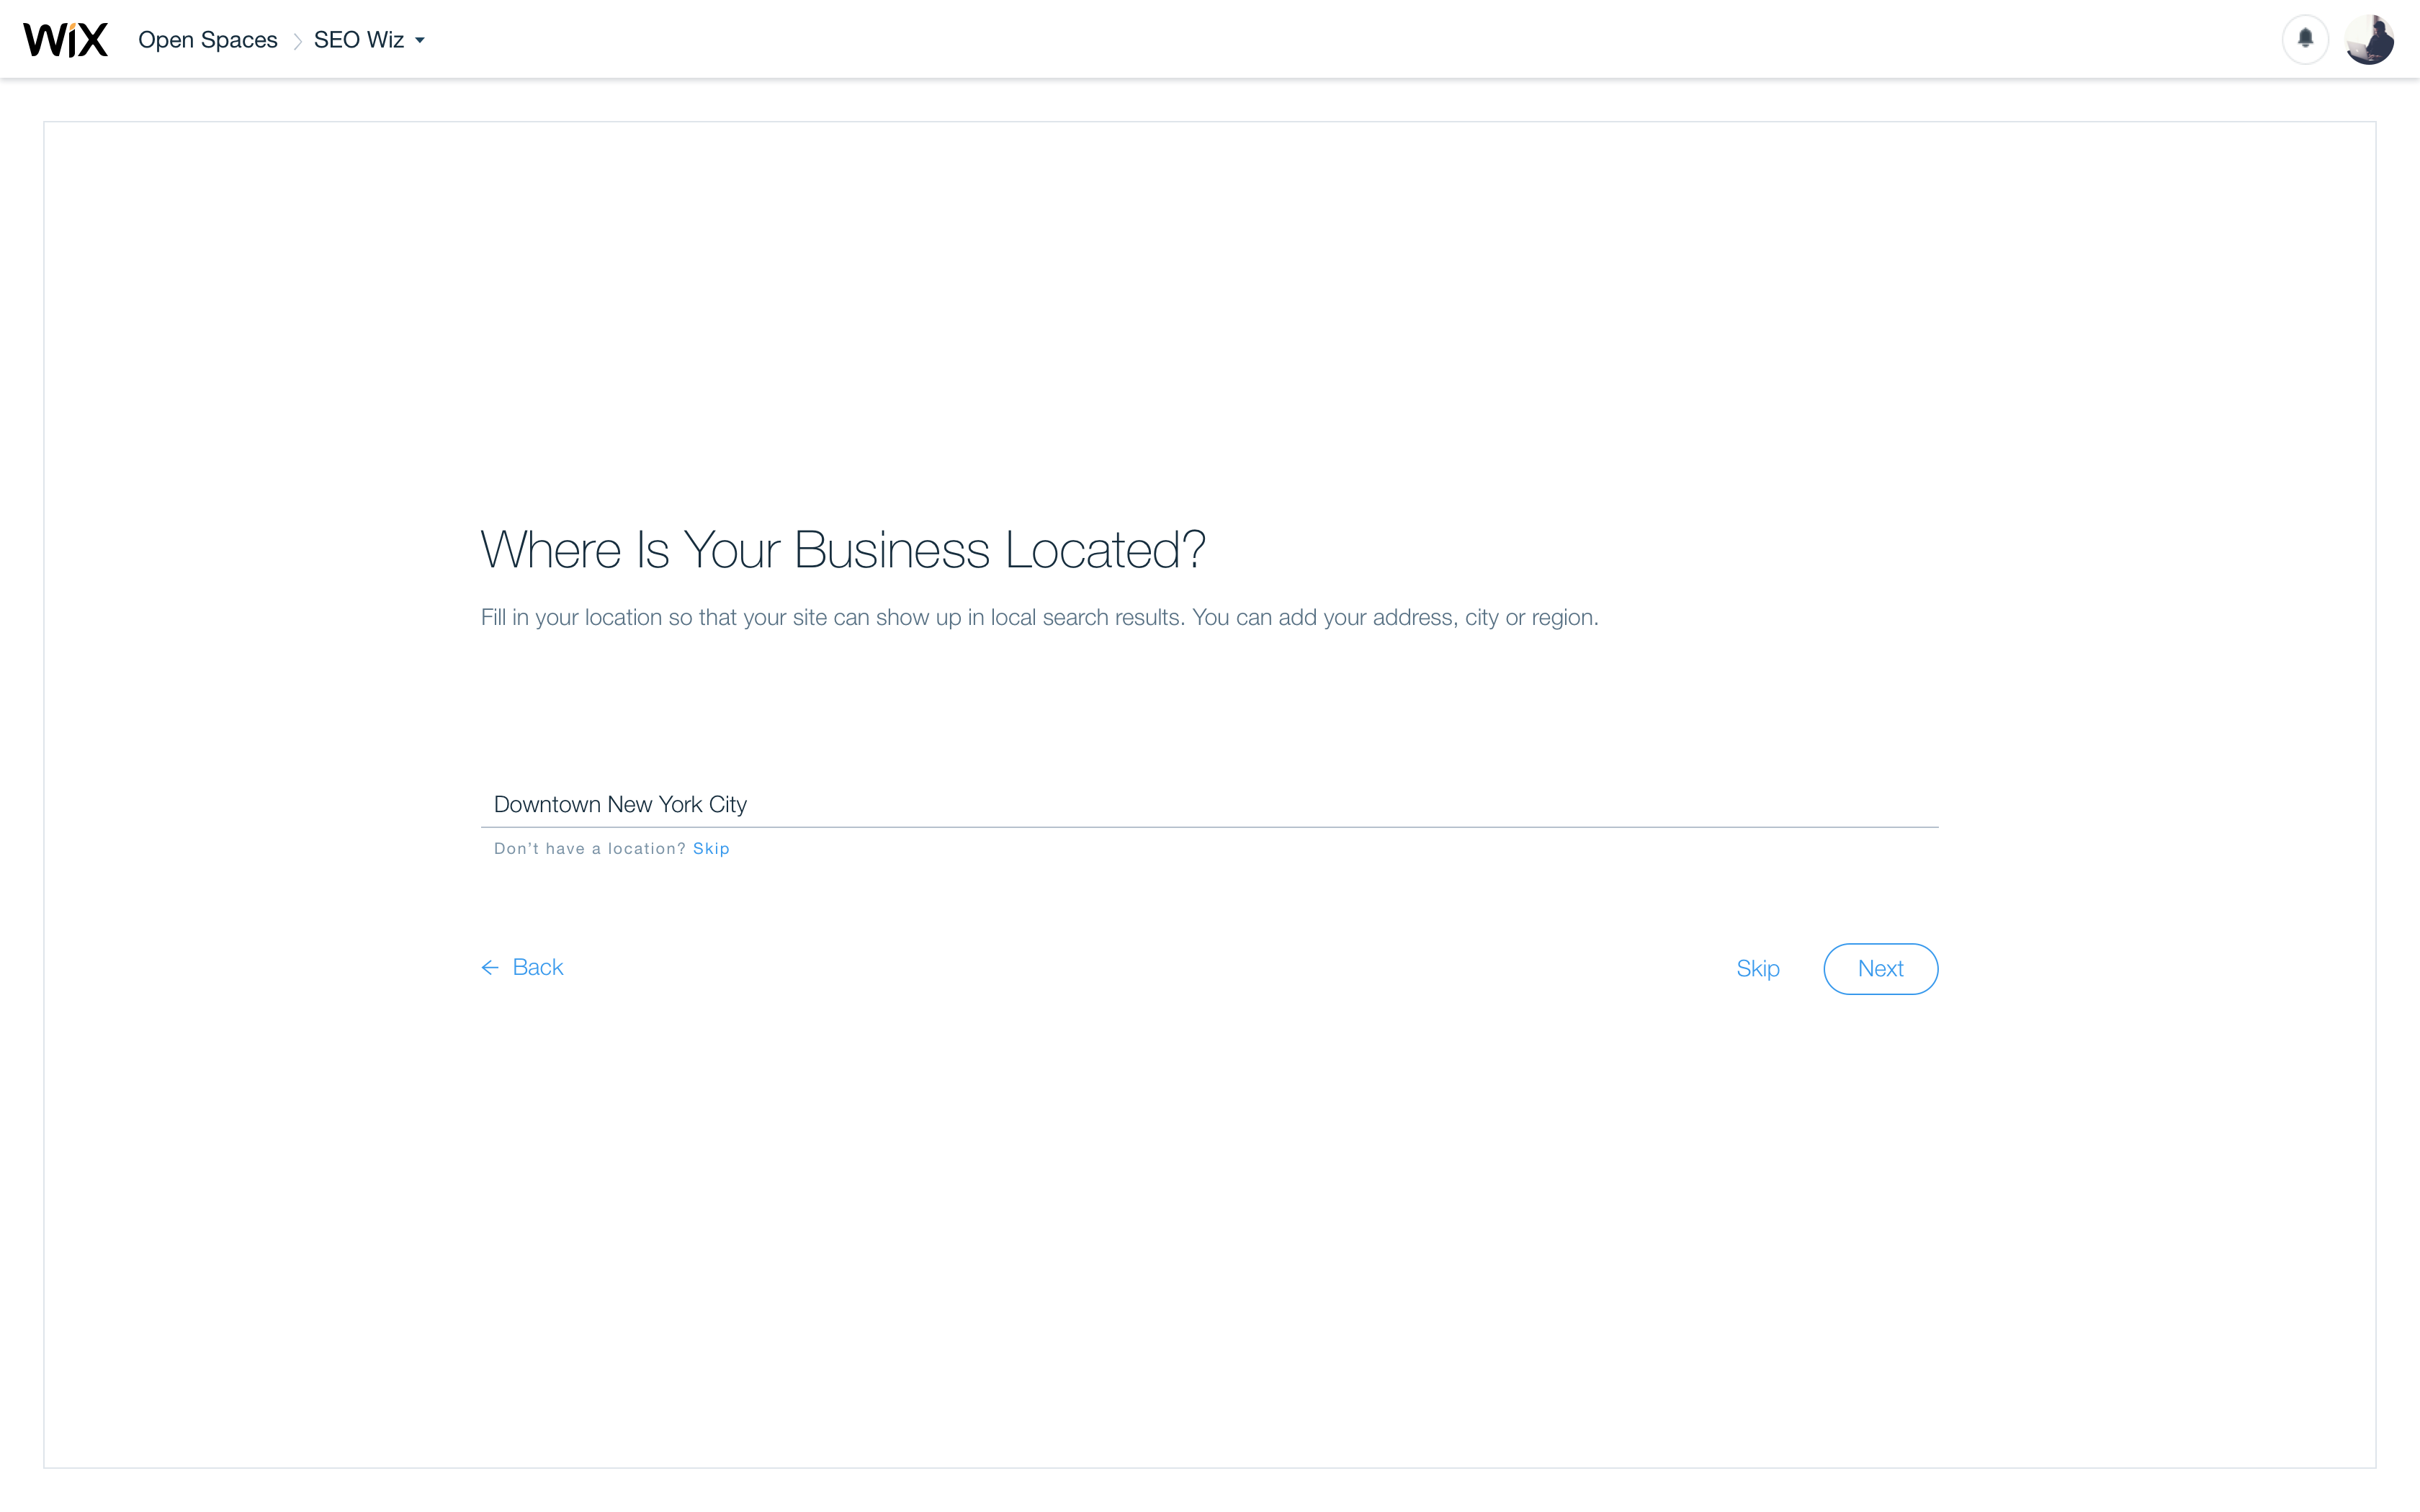Open the SEO Wiz breadcrumb menu
The height and width of the screenshot is (1512, 2420).
click(x=359, y=40)
